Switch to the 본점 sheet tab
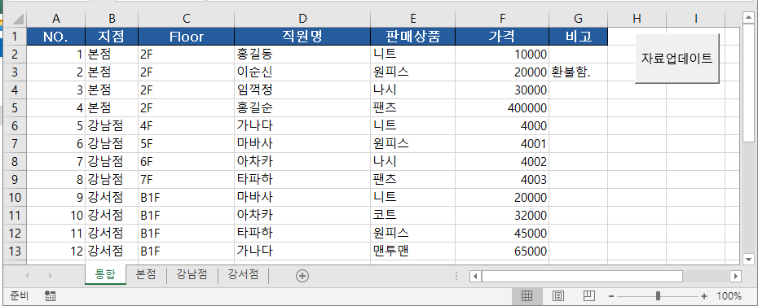The image size is (758, 306). 146,274
